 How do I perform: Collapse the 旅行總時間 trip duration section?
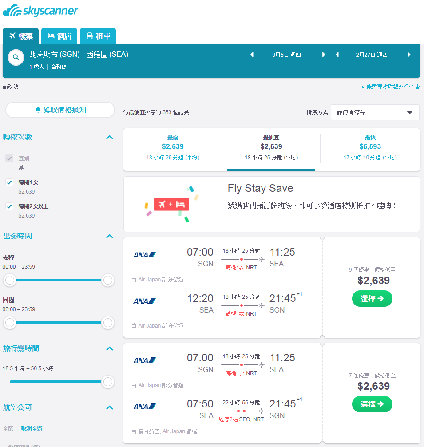pos(110,348)
